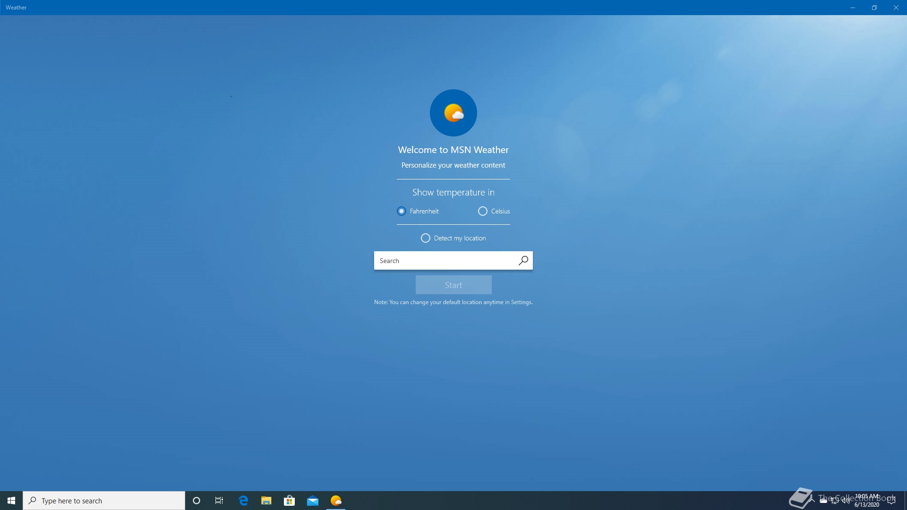The height and width of the screenshot is (510, 907).
Task: Enable Detect my location option
Action: (x=426, y=238)
